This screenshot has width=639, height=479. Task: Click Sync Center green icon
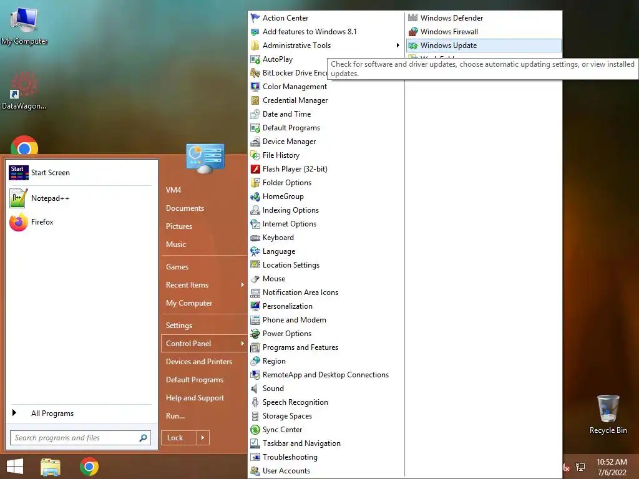[255, 430]
